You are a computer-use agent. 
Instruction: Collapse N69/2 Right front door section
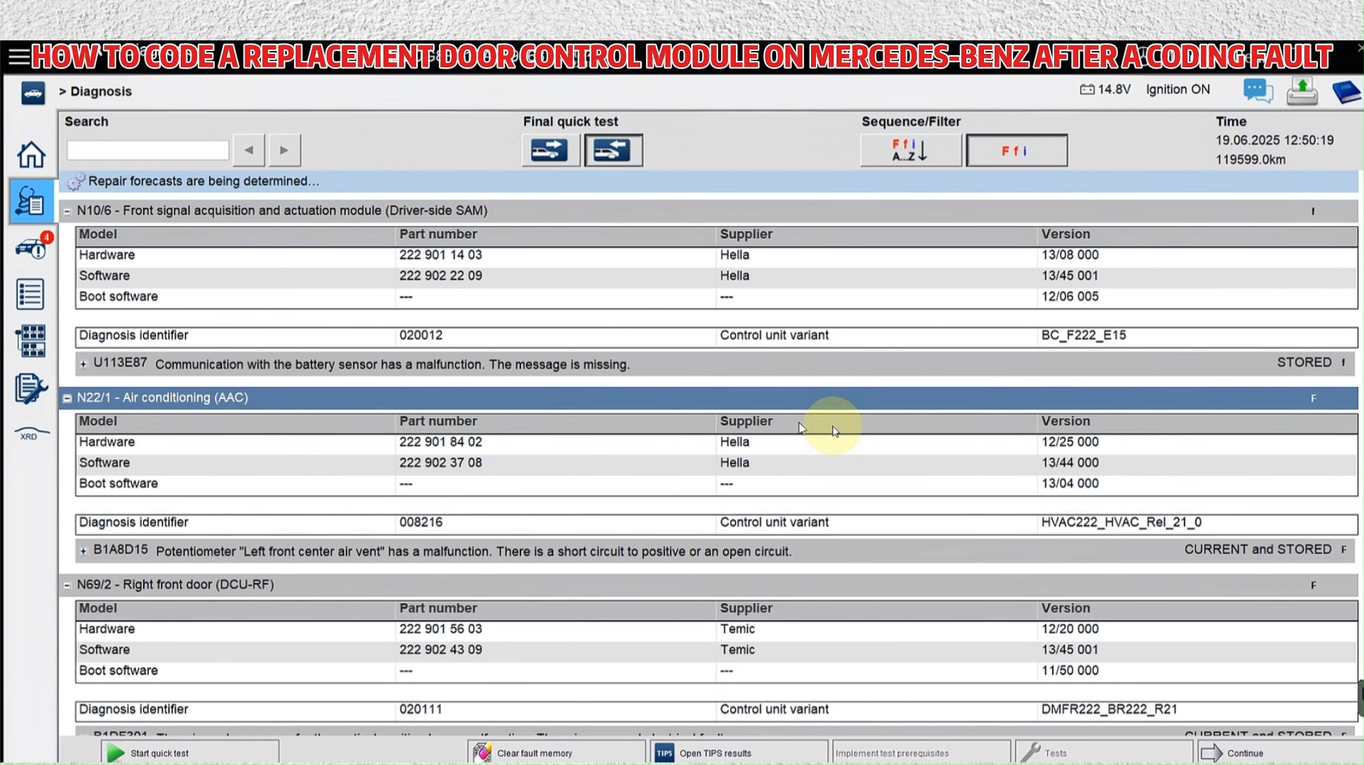pyautogui.click(x=67, y=585)
